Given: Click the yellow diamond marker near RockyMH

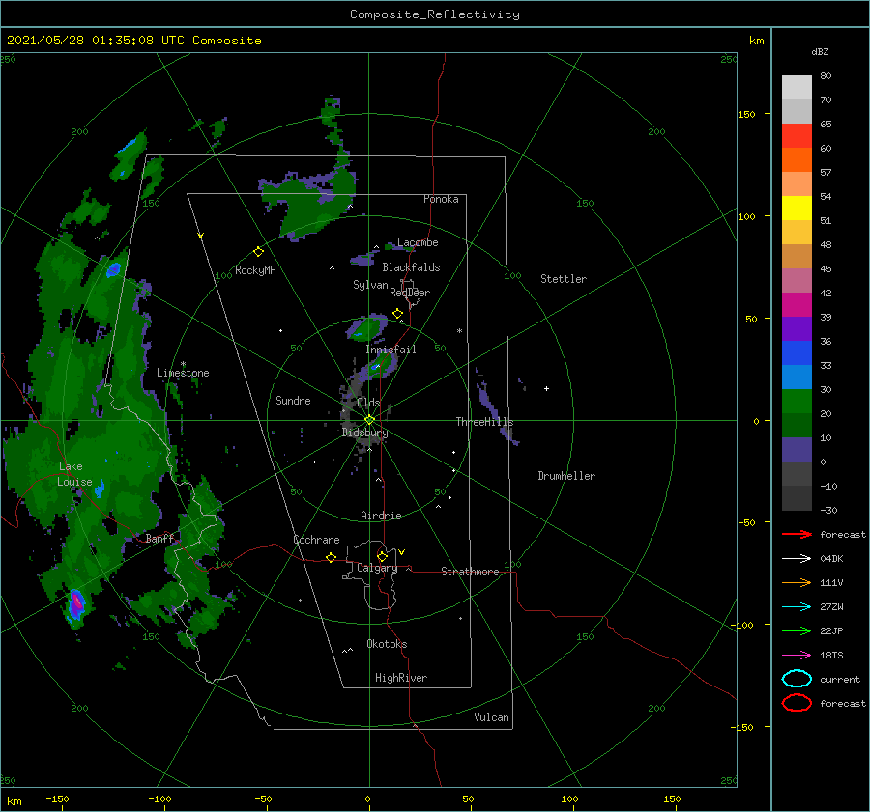Looking at the screenshot, I should tap(258, 252).
